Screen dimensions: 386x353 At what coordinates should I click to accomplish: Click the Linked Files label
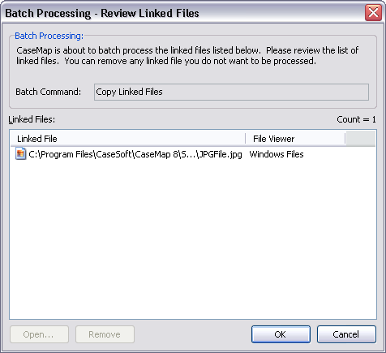coord(32,119)
